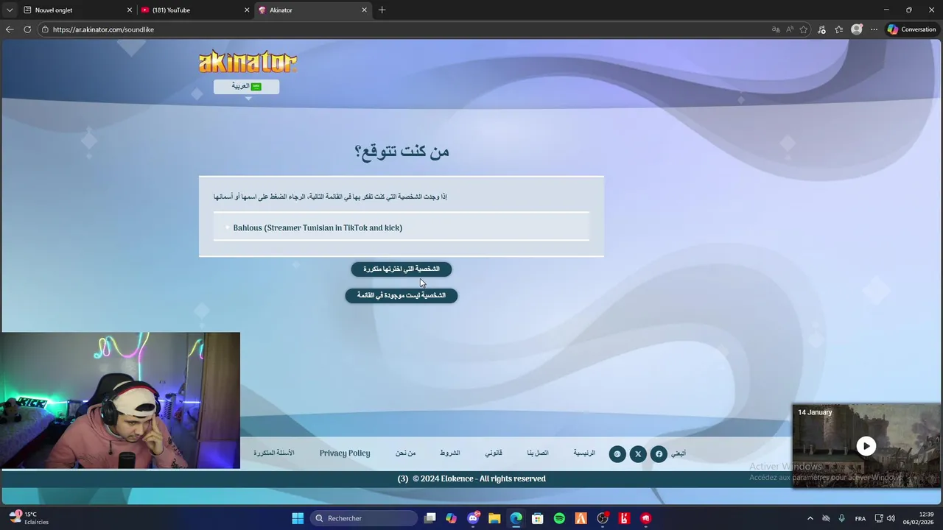Click the Threads icon in the footer

pyautogui.click(x=617, y=454)
